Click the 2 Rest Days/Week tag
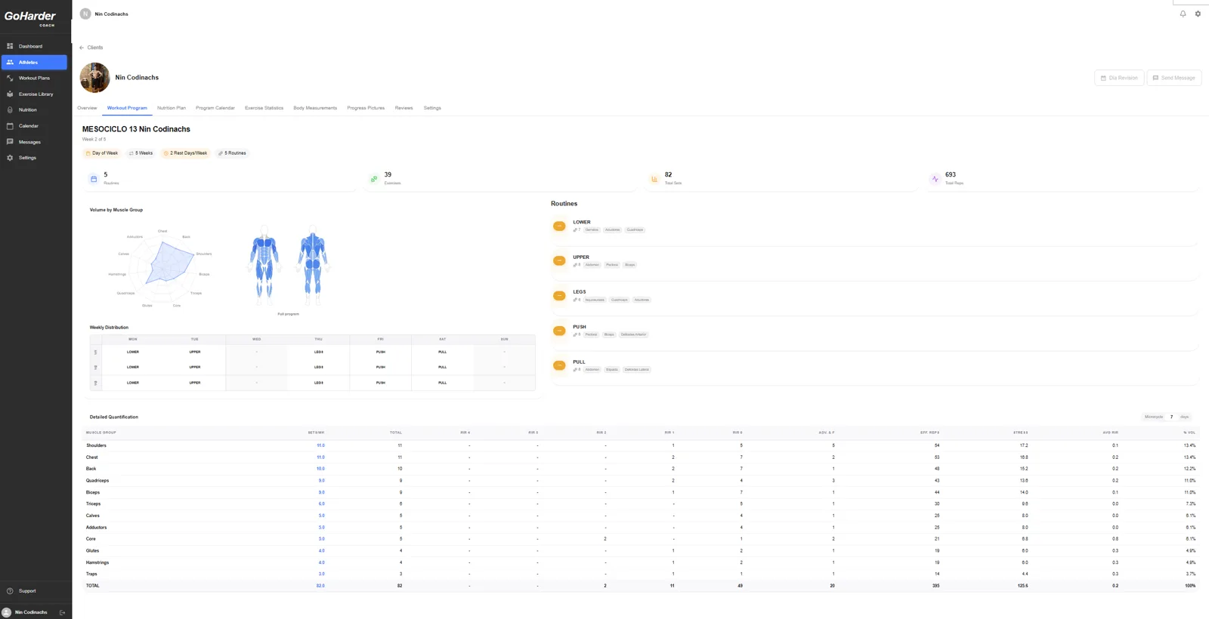 click(185, 153)
